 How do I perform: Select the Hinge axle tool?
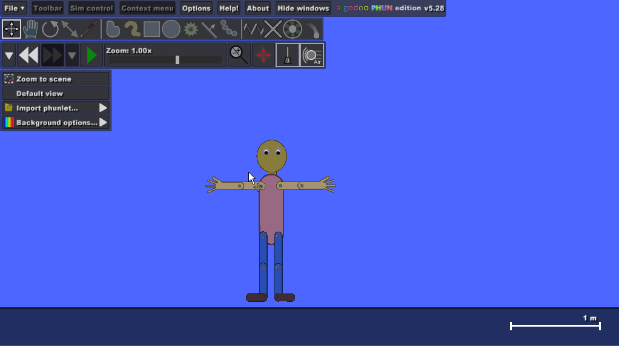point(293,29)
